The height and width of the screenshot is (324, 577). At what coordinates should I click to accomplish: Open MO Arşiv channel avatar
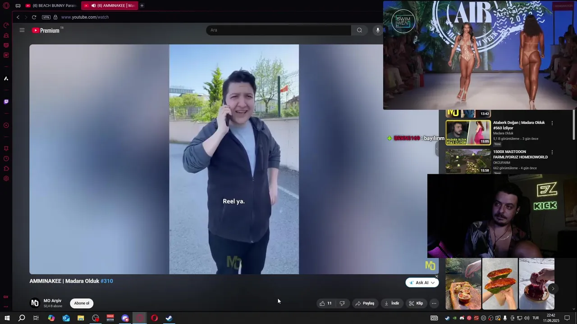(34, 303)
